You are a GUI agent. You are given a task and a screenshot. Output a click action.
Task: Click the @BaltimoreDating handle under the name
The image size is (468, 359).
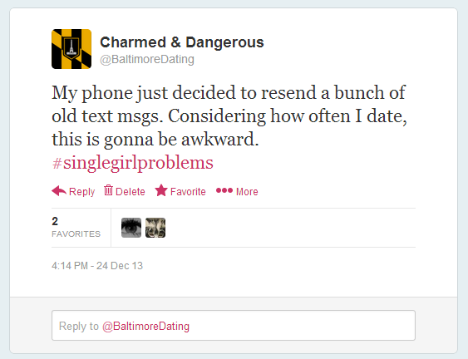tap(147, 59)
